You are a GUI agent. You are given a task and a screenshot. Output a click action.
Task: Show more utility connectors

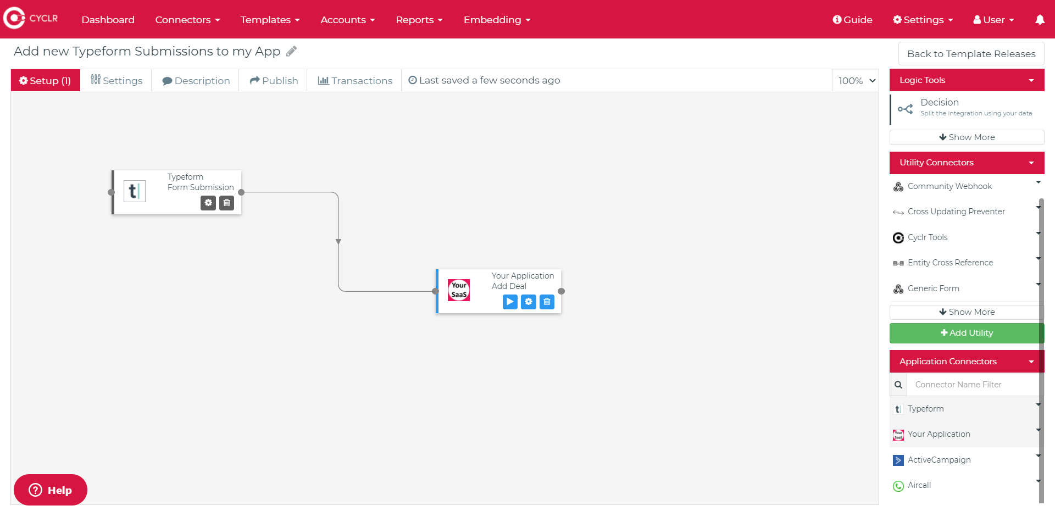click(x=967, y=312)
